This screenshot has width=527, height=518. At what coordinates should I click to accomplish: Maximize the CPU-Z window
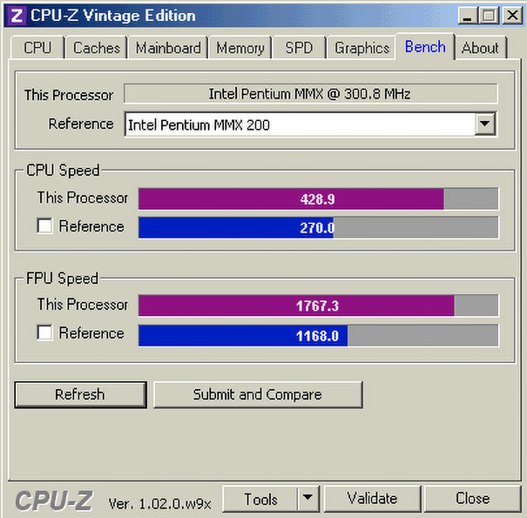click(x=490, y=16)
